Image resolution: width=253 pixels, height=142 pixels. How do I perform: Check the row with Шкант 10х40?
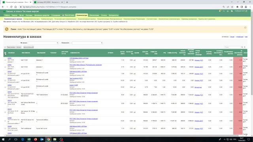coord(5,87)
